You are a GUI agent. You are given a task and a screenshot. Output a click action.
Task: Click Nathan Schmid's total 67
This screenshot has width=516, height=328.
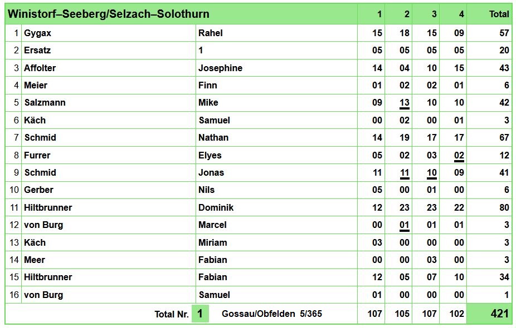[x=504, y=137]
